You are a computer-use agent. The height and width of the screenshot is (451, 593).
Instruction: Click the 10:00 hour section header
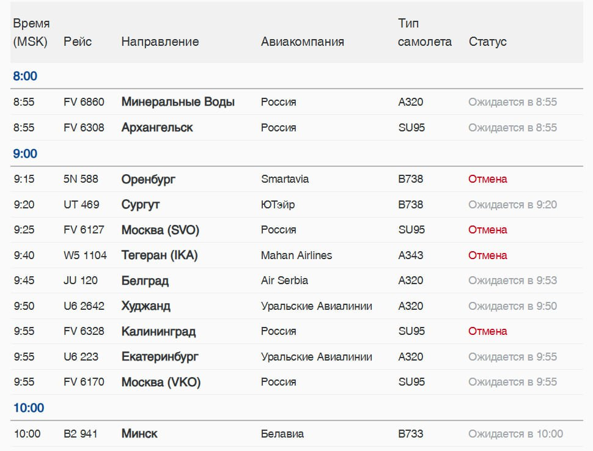(x=29, y=408)
